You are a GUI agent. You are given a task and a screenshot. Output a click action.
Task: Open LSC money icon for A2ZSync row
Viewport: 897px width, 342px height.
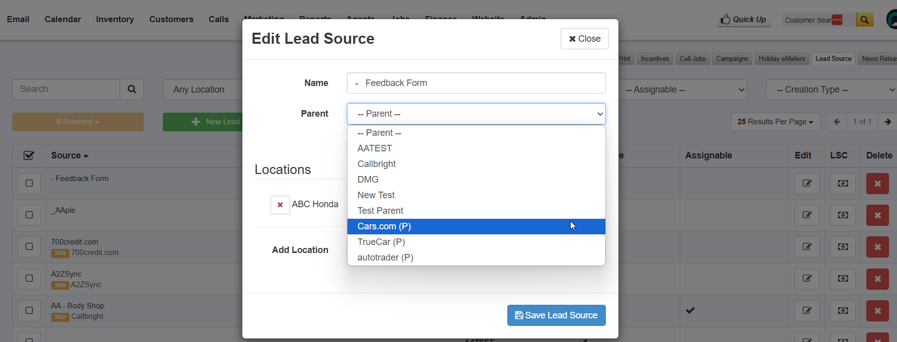[843, 279]
